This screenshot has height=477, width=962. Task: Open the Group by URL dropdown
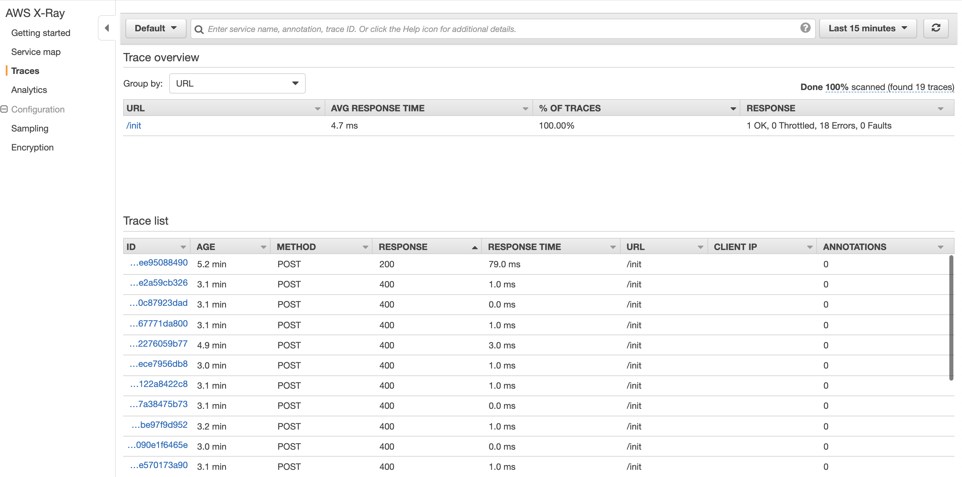237,84
